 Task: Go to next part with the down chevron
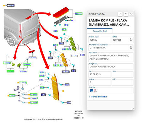(126, 14)
